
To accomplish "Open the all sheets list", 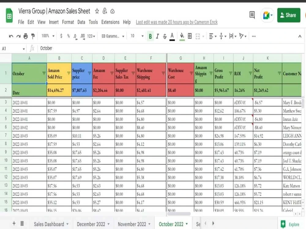I will pos(22,224).
